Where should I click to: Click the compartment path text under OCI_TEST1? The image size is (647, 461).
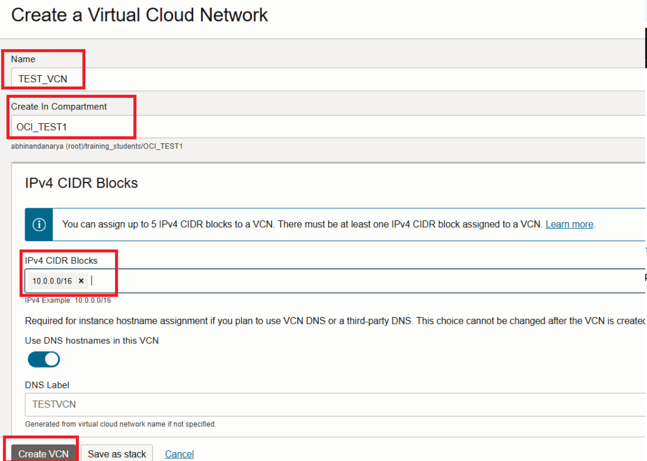[97, 146]
